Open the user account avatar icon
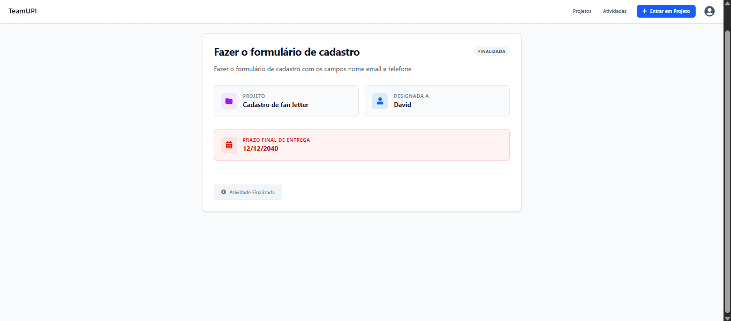The image size is (731, 321). 709,11
